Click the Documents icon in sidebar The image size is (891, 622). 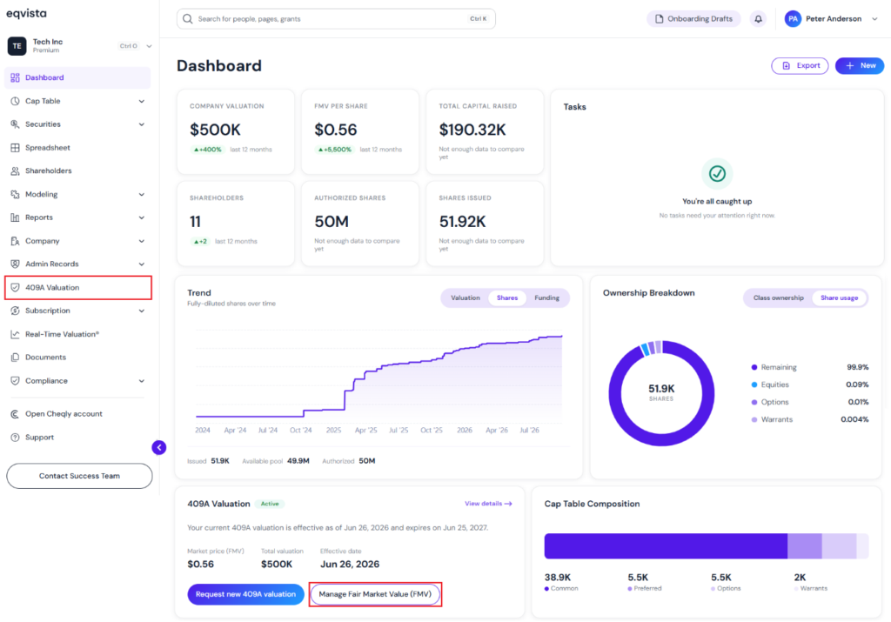[x=16, y=358]
